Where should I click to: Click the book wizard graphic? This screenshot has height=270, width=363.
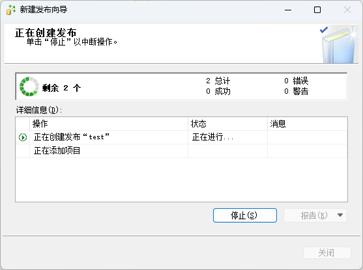339,44
